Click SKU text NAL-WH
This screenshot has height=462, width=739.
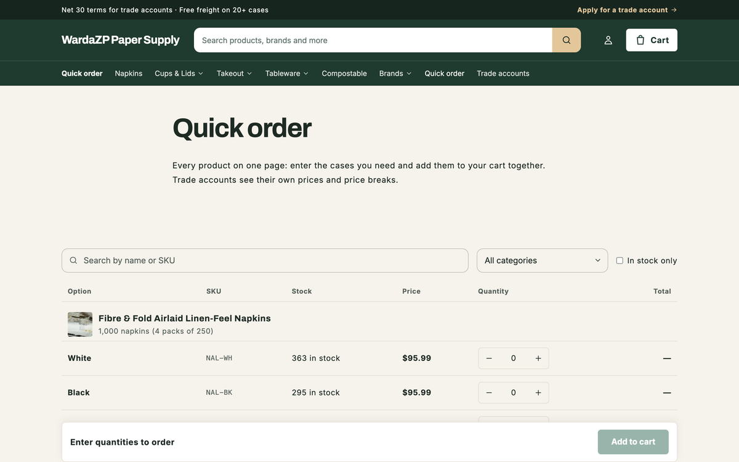pyautogui.click(x=219, y=358)
